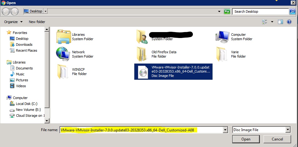Click the change view icon
The width and height of the screenshot is (298, 147).
coord(265,22)
